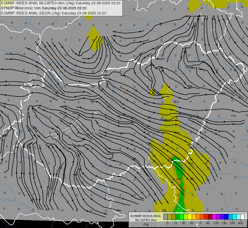Click the SYNOP Wind 10m header line
This screenshot has height=228, width=248.
44,8
